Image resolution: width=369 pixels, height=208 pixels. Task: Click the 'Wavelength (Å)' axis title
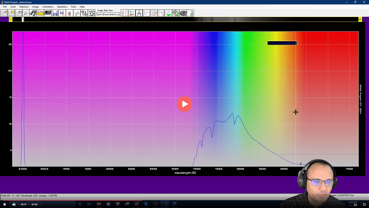185,173
